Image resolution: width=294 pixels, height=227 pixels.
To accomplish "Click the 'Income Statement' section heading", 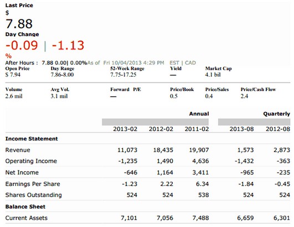I will point(32,139).
